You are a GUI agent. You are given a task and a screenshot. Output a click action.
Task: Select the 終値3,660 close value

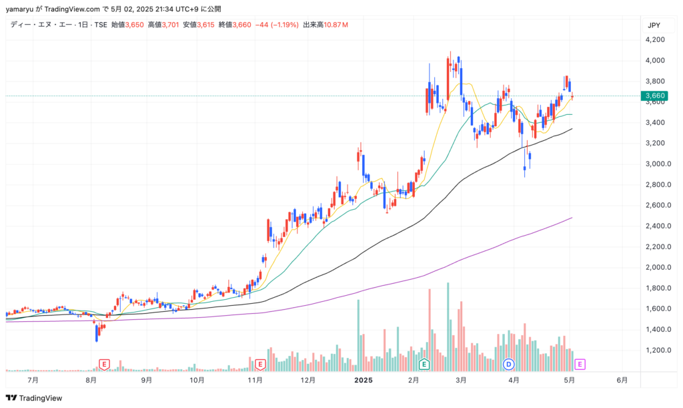(x=235, y=25)
